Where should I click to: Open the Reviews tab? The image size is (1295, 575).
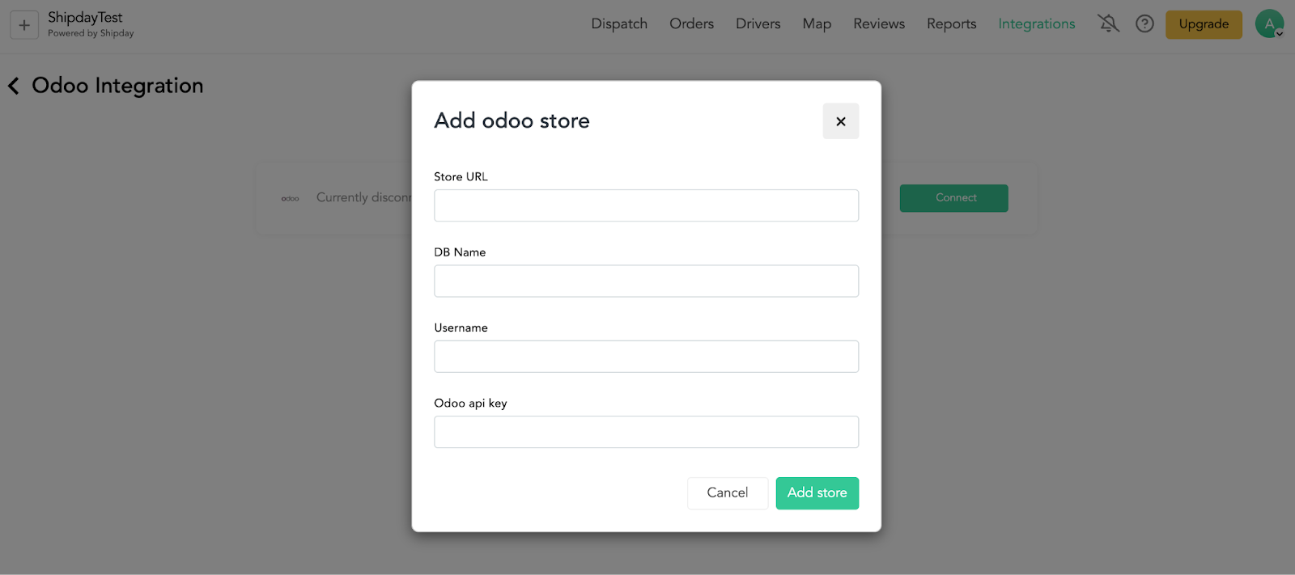pos(879,24)
